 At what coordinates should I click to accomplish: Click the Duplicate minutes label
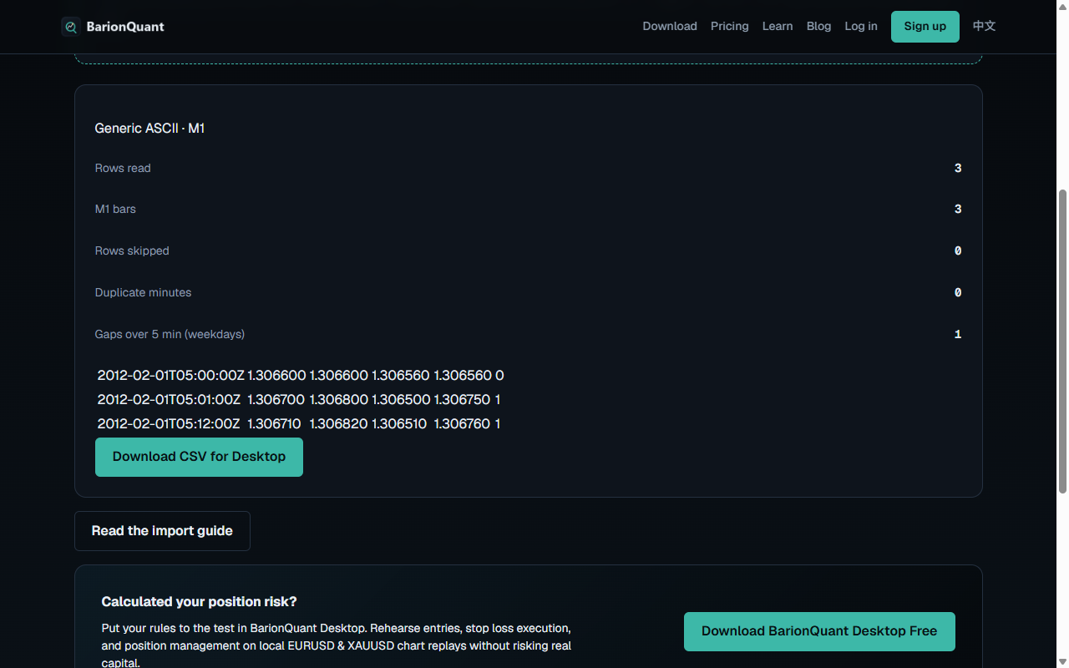point(144,292)
